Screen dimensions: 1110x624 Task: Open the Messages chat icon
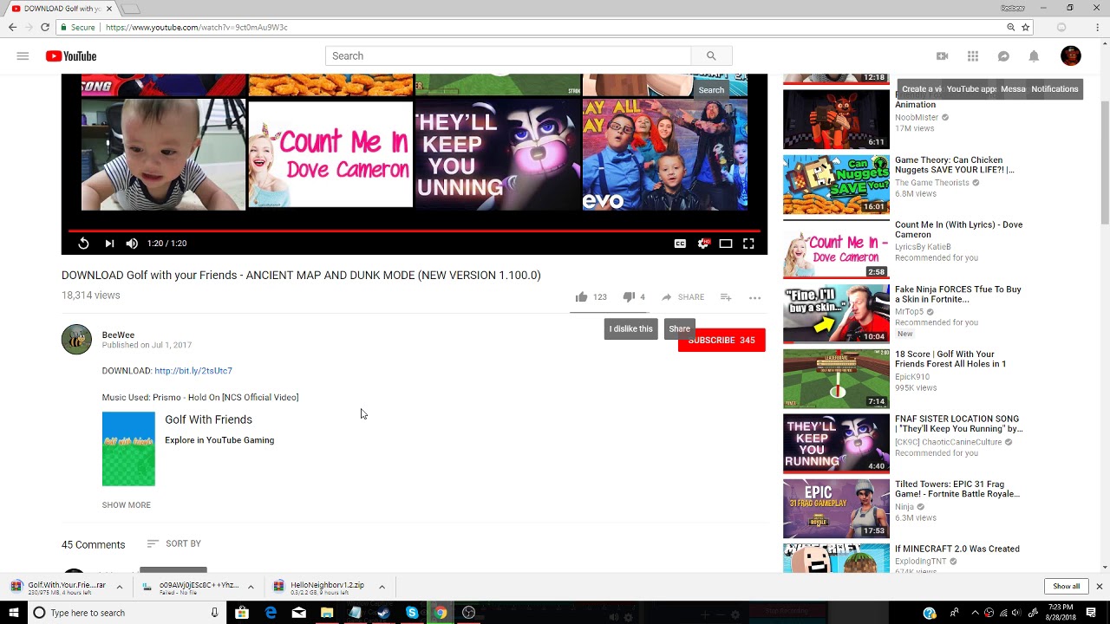click(x=1003, y=56)
